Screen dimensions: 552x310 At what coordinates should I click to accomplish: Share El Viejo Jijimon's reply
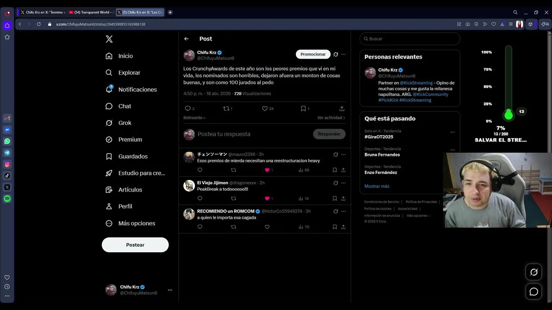click(343, 198)
